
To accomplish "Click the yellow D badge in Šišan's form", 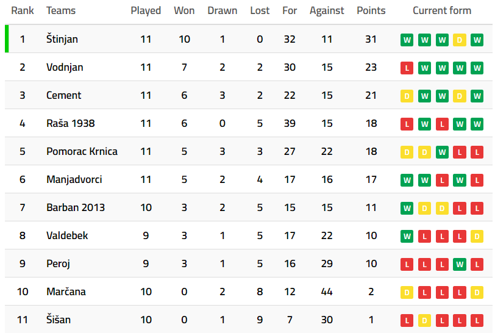I will 424,320.
